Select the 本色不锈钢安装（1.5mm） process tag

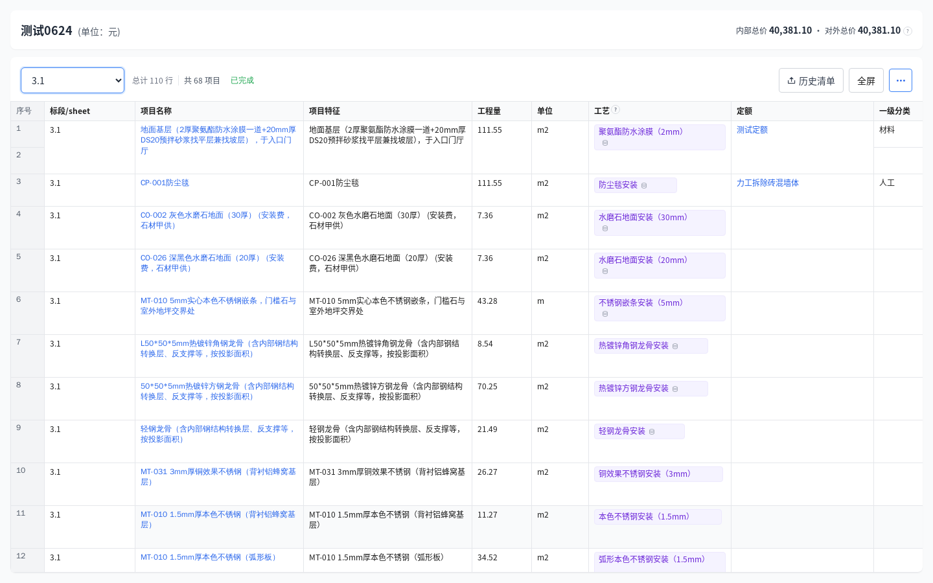point(658,517)
